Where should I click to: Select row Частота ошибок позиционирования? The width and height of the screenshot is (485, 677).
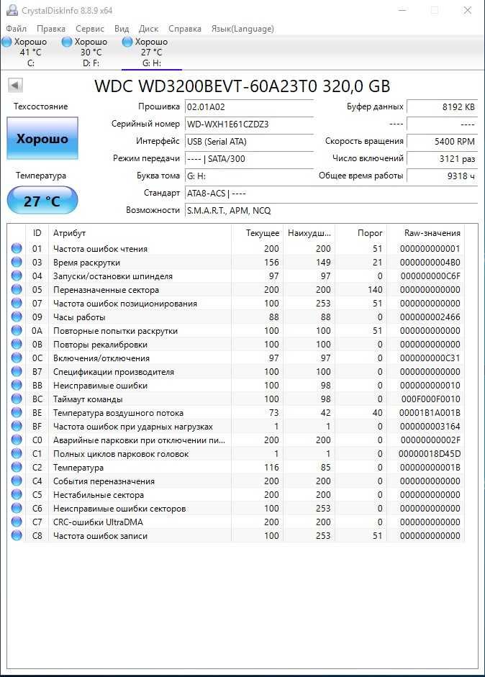[236, 303]
